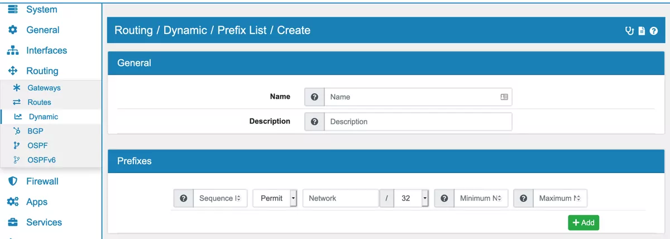Click the Dynamic chart icon

tap(18, 117)
